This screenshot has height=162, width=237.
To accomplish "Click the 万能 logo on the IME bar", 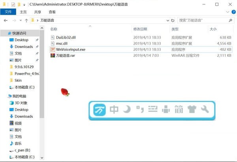I will (x=99, y=110).
